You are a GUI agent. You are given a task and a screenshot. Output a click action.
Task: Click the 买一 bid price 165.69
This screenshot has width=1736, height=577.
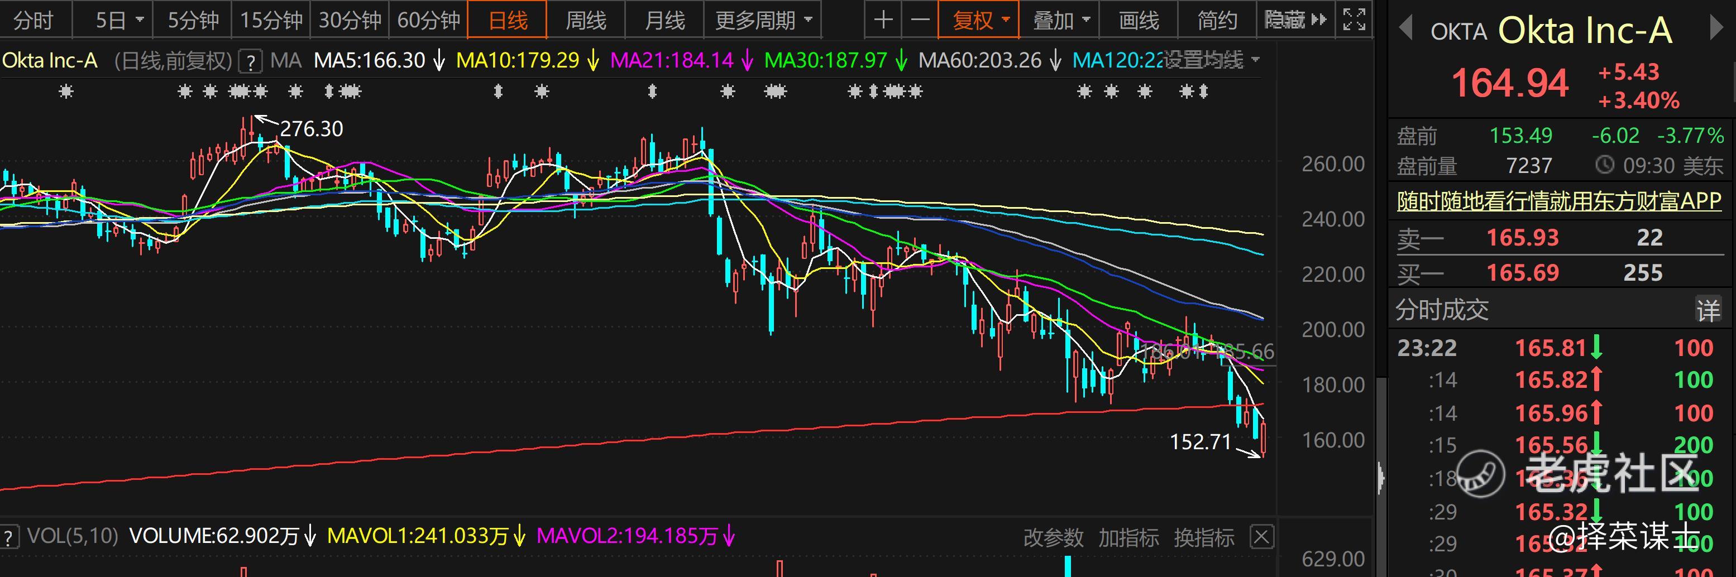[1522, 273]
